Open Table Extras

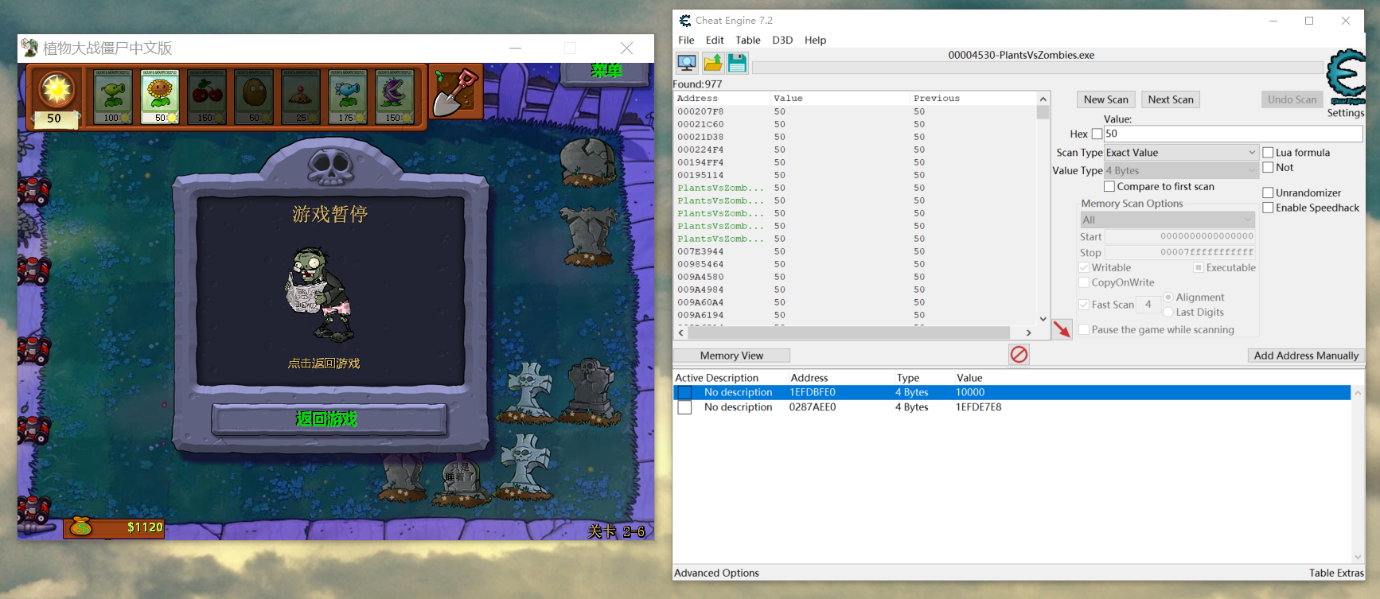tap(1336, 573)
